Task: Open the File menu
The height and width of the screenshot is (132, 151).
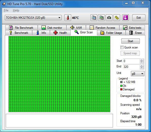Action: click(x=6, y=10)
